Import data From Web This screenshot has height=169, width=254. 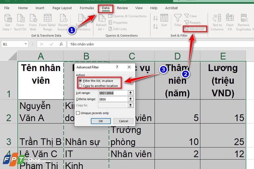(33, 22)
